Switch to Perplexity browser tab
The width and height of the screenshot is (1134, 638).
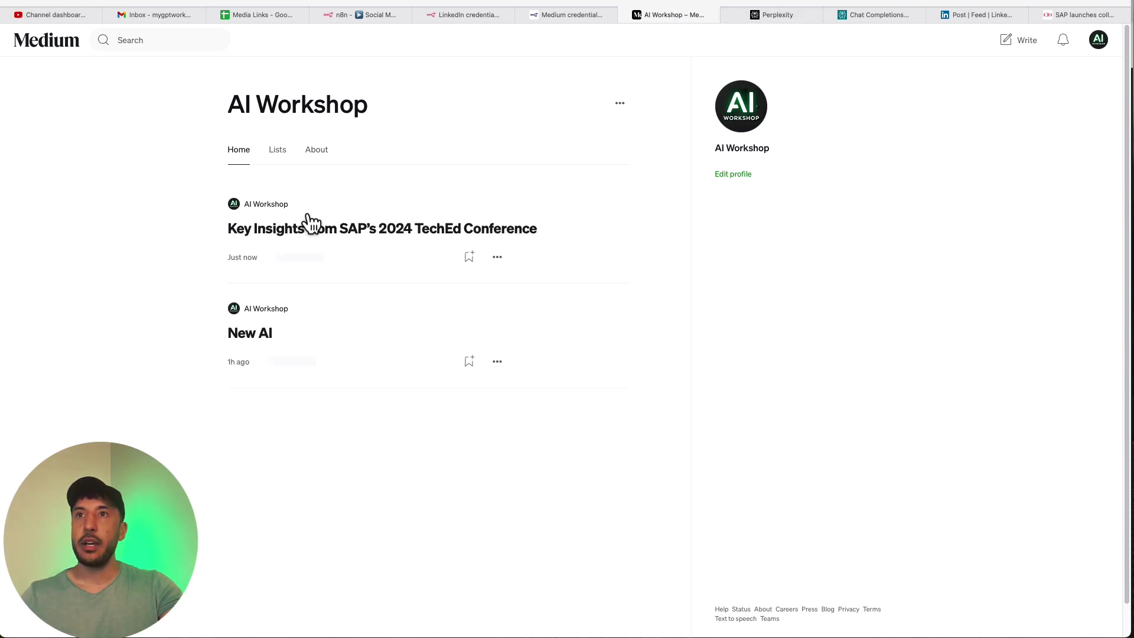point(771,15)
